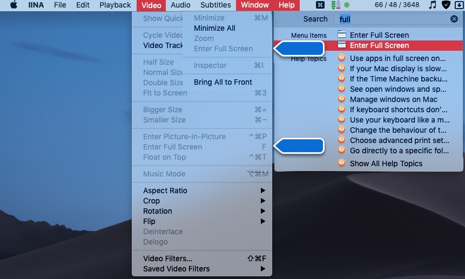
Task: Click the Video menu title in the menu bar
Action: tap(151, 5)
